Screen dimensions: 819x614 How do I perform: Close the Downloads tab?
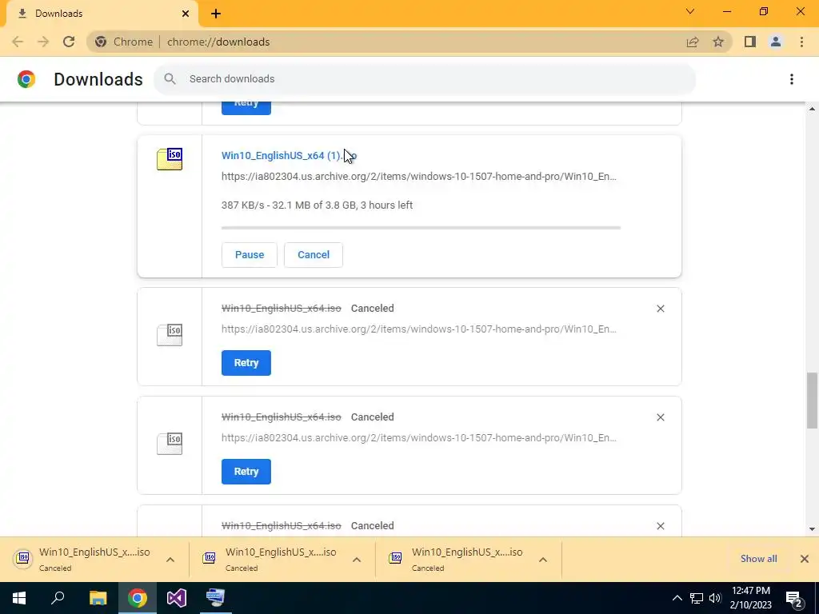[x=186, y=14]
